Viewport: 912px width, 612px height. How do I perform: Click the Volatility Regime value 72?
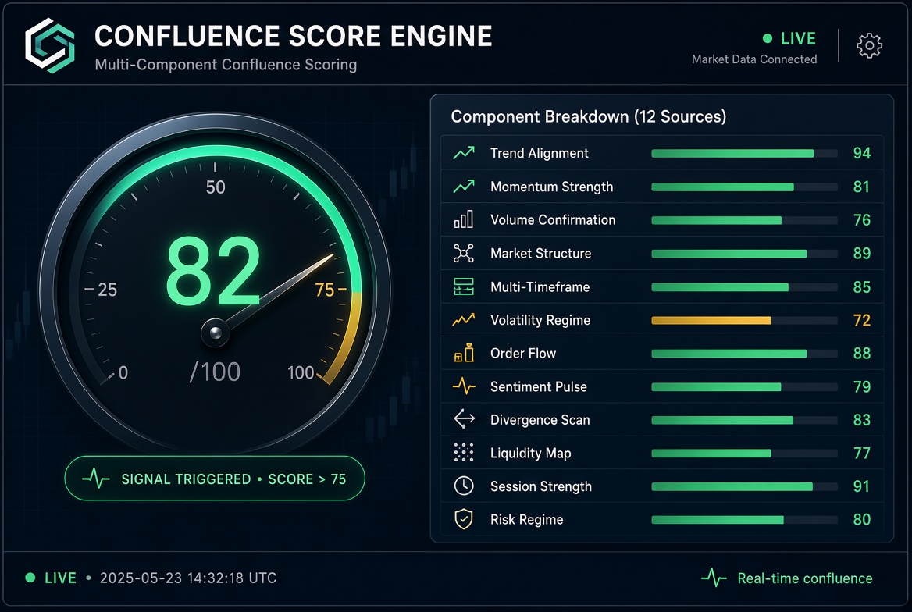pos(861,320)
